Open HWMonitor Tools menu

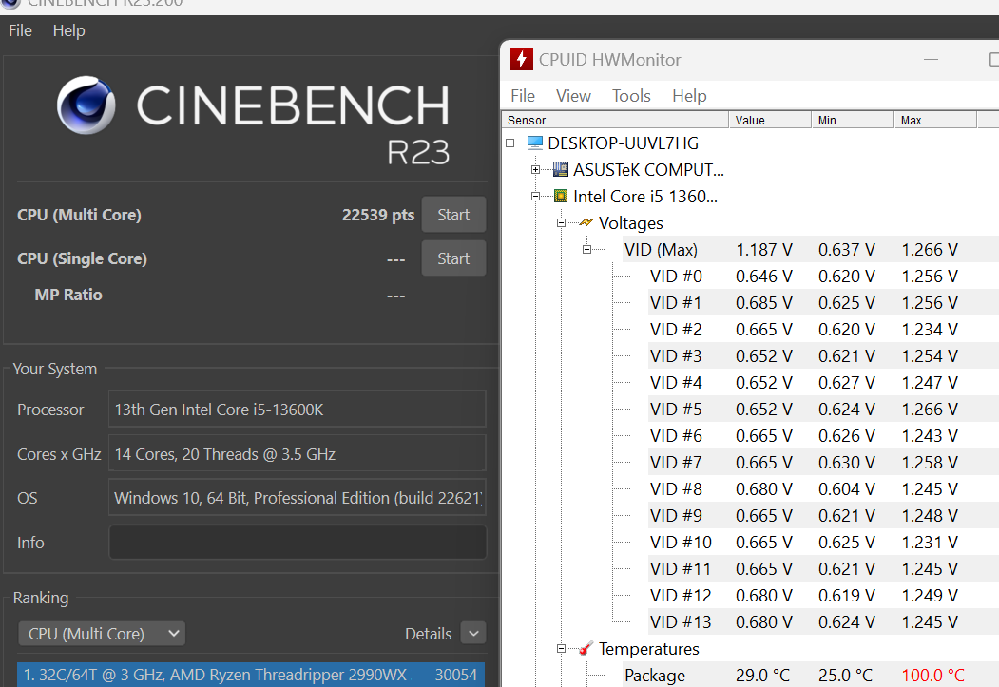point(631,96)
